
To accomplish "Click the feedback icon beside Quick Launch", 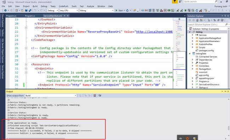I will point(180,1).
